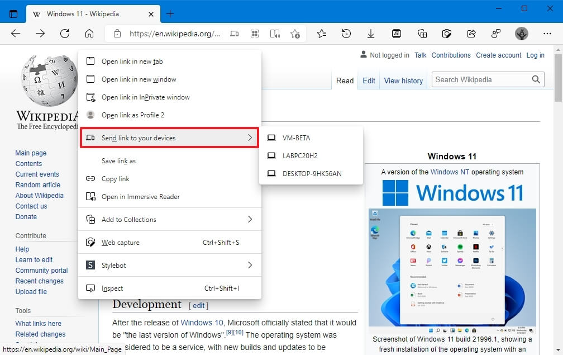Click send tab to devices icon in address bar
The image size is (563, 355).
coord(234,34)
